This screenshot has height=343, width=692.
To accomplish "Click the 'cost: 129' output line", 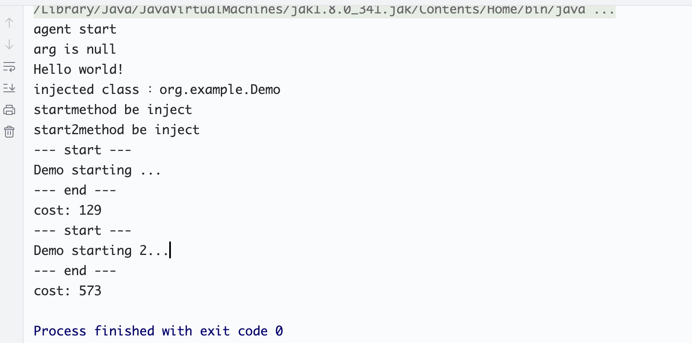I will tap(68, 210).
